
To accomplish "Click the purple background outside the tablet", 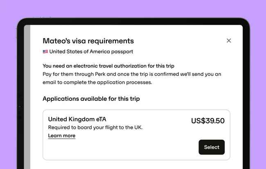I will point(132,9).
